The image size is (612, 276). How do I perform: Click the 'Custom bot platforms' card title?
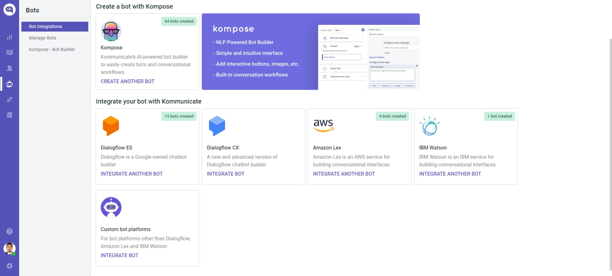(x=126, y=229)
